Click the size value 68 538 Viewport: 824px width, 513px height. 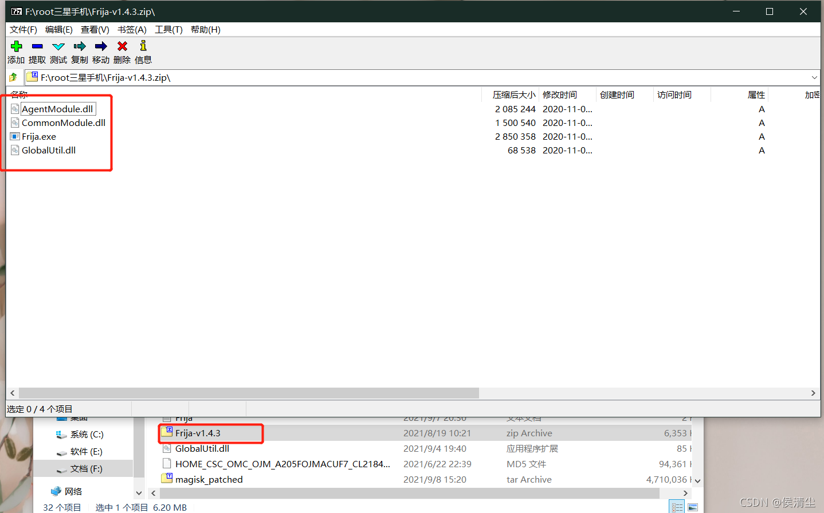point(521,150)
